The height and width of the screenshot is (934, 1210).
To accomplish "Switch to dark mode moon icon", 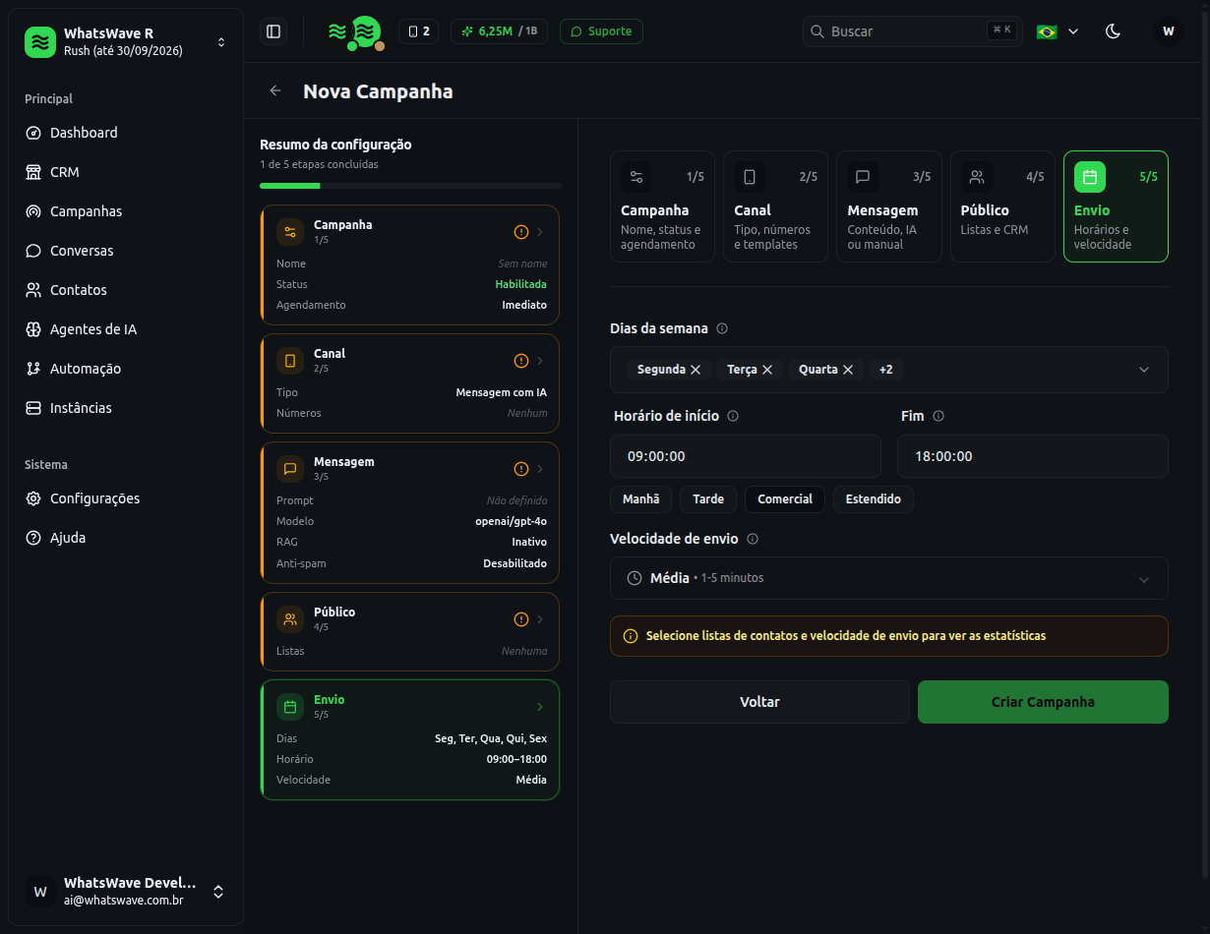I will coord(1114,31).
